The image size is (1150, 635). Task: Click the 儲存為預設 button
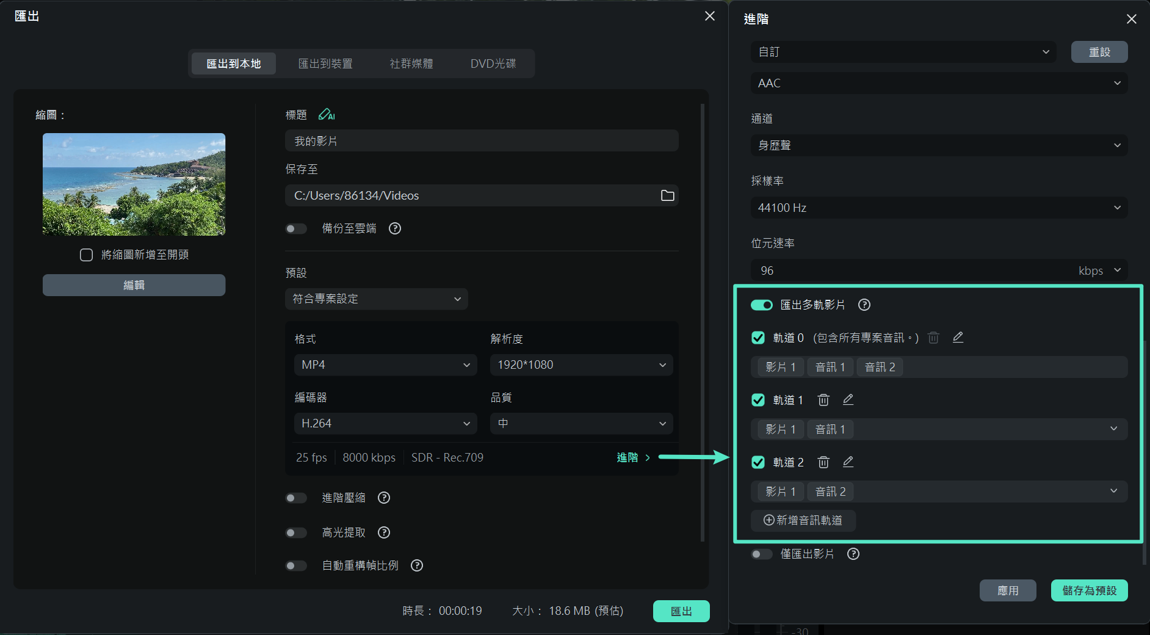1089,590
